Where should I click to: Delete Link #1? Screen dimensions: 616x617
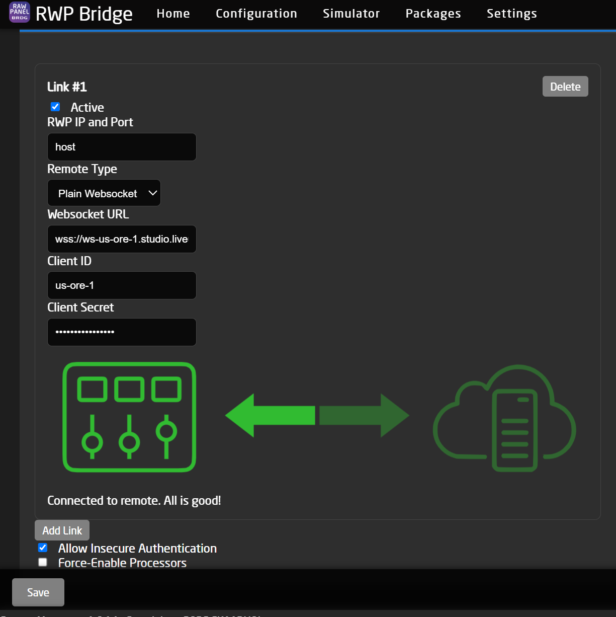pos(565,87)
